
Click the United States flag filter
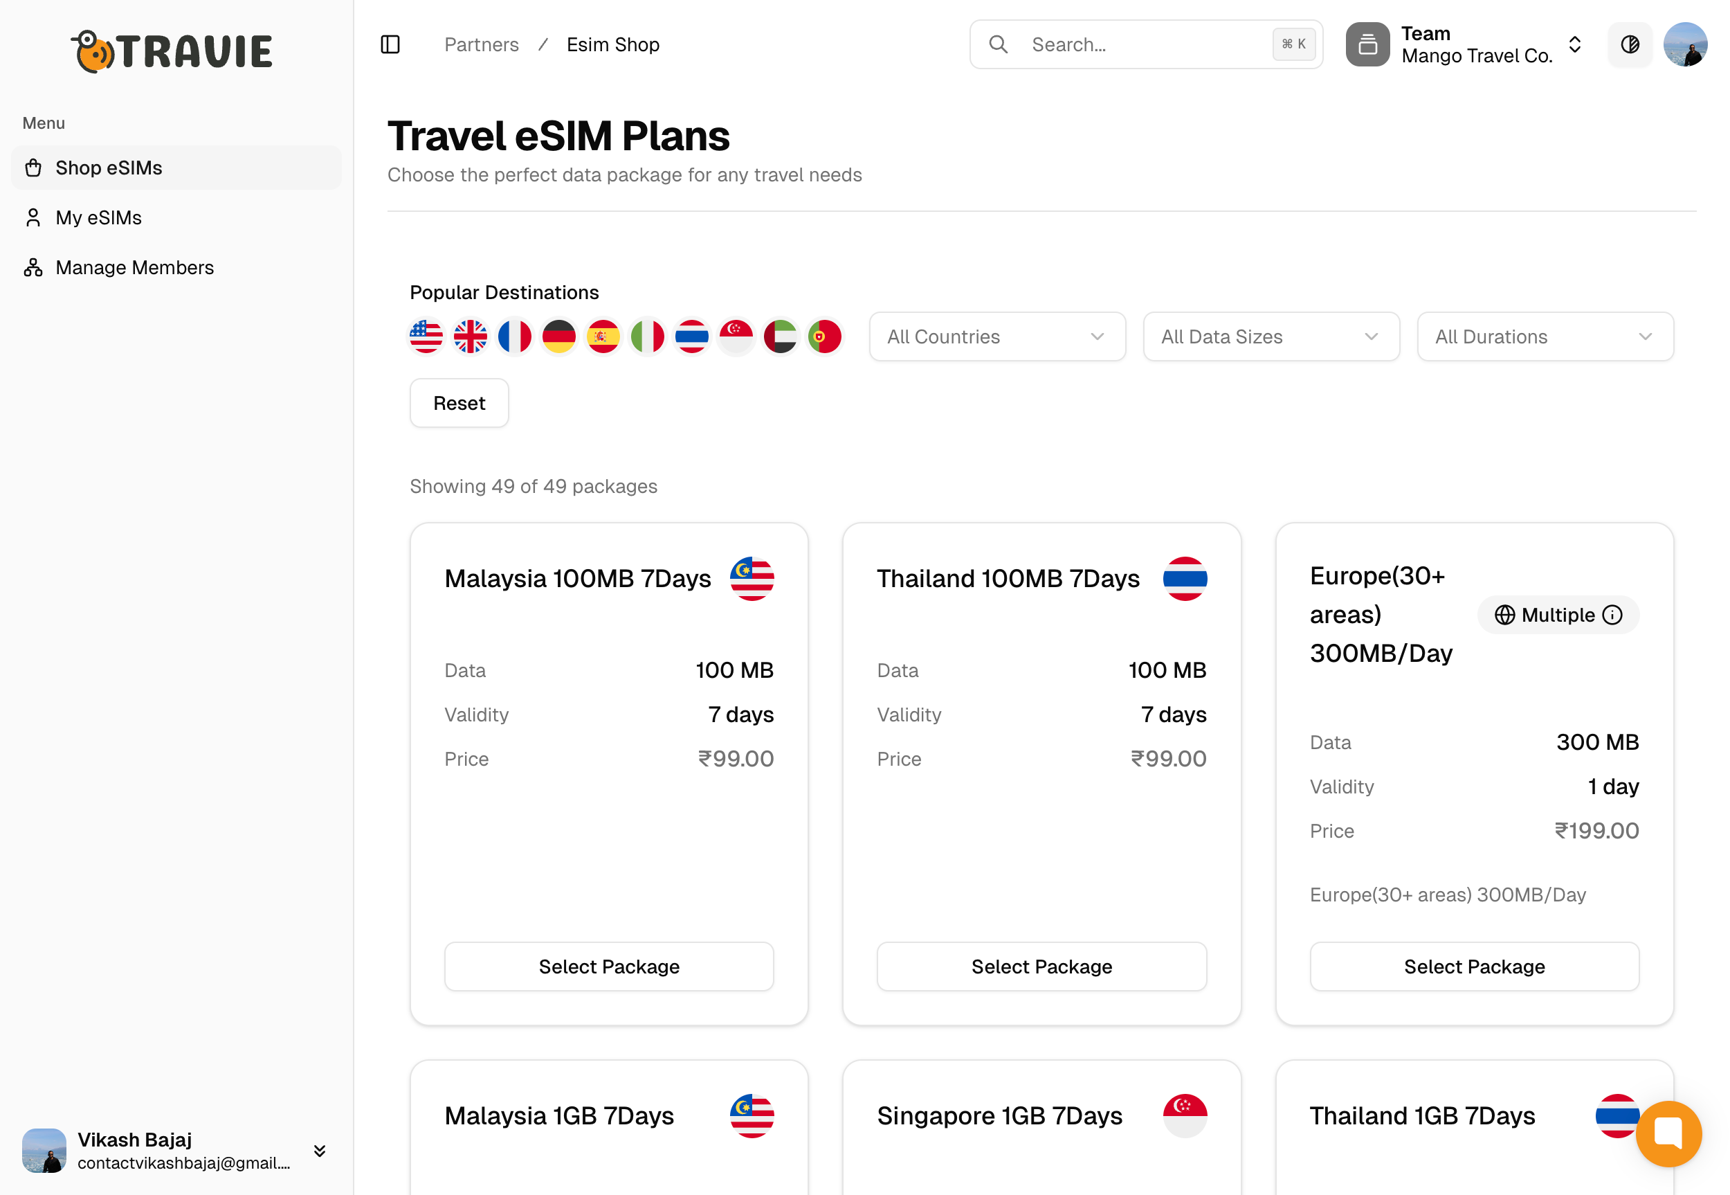(426, 337)
